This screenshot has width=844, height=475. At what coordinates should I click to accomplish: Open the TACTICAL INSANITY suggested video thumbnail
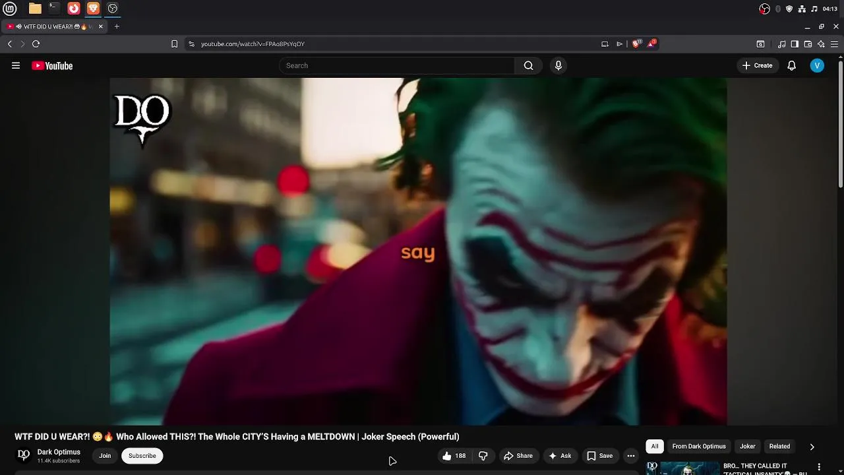coord(683,468)
